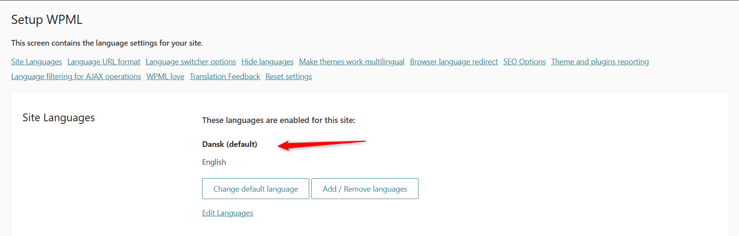Image resolution: width=739 pixels, height=236 pixels.
Task: Click the Setup WPML page heading
Action: (47, 20)
